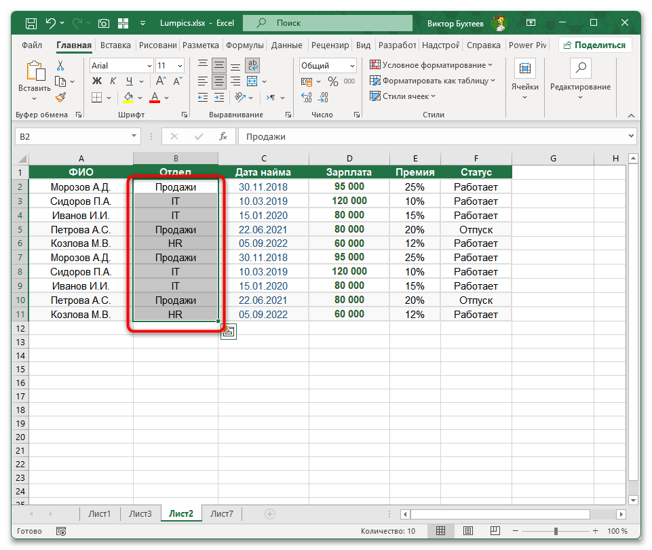Open number format Общий dropdown
This screenshot has width=652, height=550.
pos(352,66)
